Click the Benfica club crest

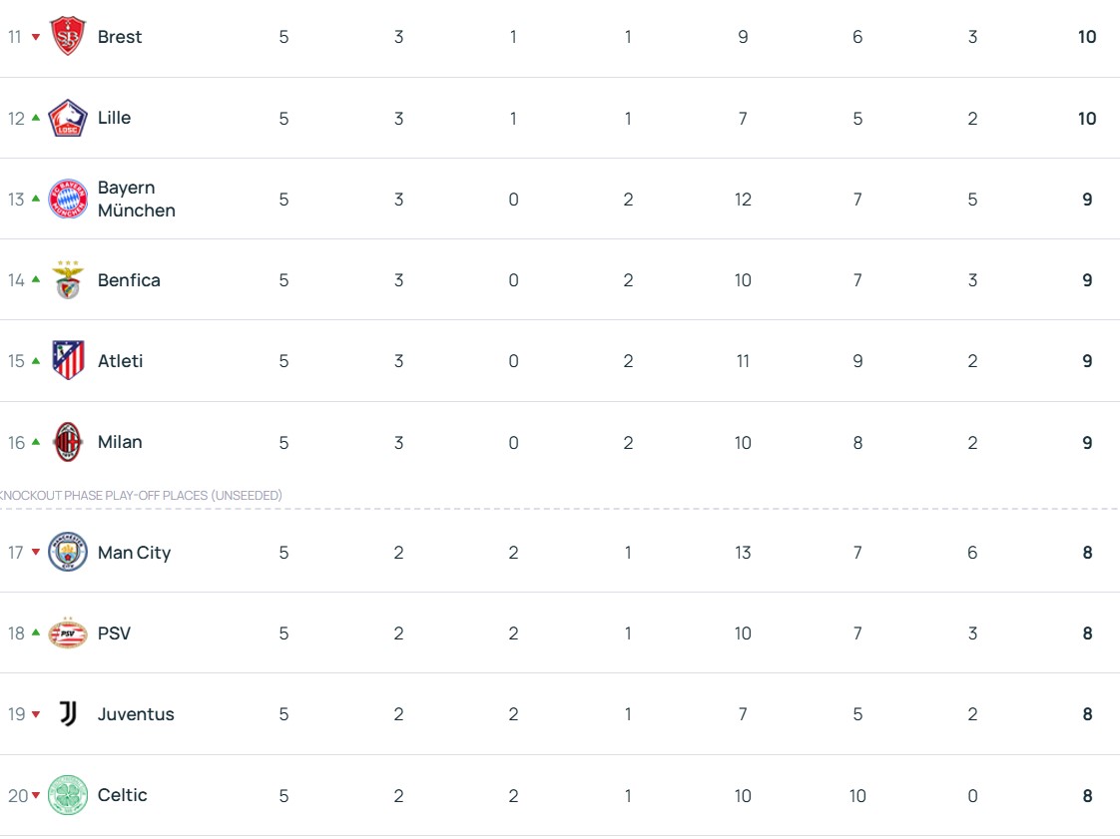[x=68, y=280]
